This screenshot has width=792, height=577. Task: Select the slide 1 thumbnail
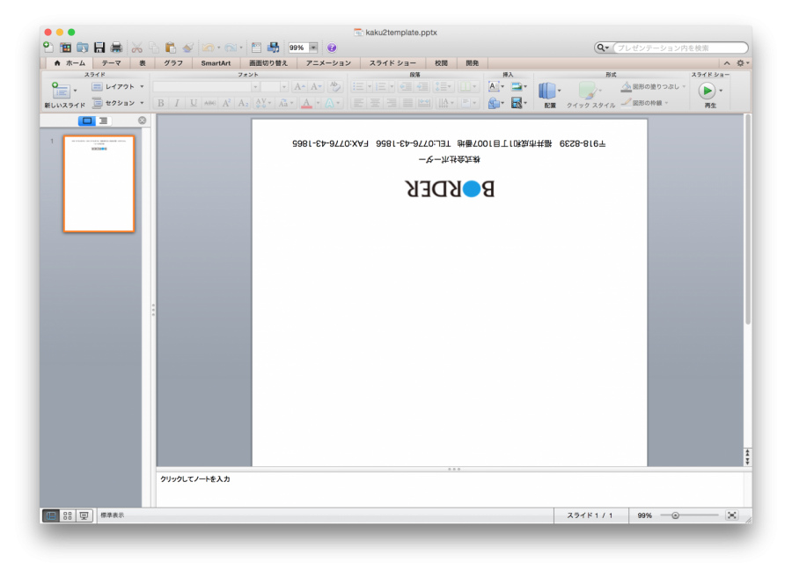pyautogui.click(x=99, y=184)
